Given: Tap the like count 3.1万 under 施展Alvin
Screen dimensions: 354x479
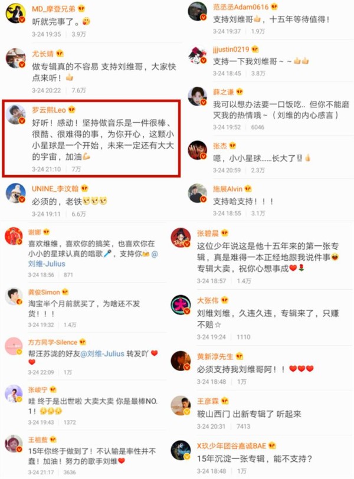Looking at the screenshot, I should click(258, 213).
